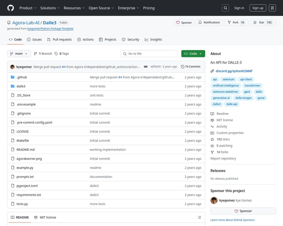This screenshot has width=283, height=226.
Task: Open pull request #4 link in commit bar
Action: (x=64, y=67)
